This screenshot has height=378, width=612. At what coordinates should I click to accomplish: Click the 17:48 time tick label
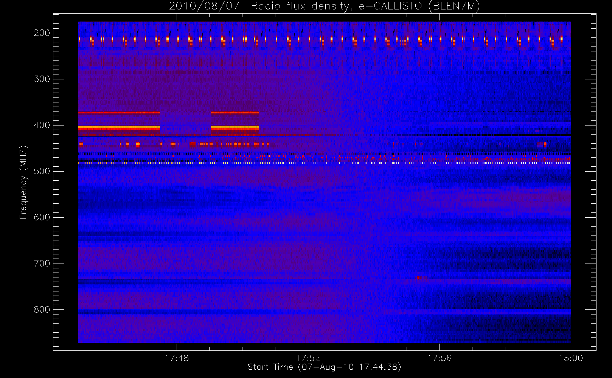click(x=177, y=358)
